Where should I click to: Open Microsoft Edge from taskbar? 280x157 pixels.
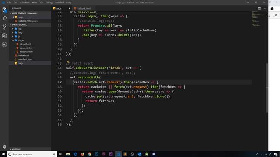tap(75, 154)
